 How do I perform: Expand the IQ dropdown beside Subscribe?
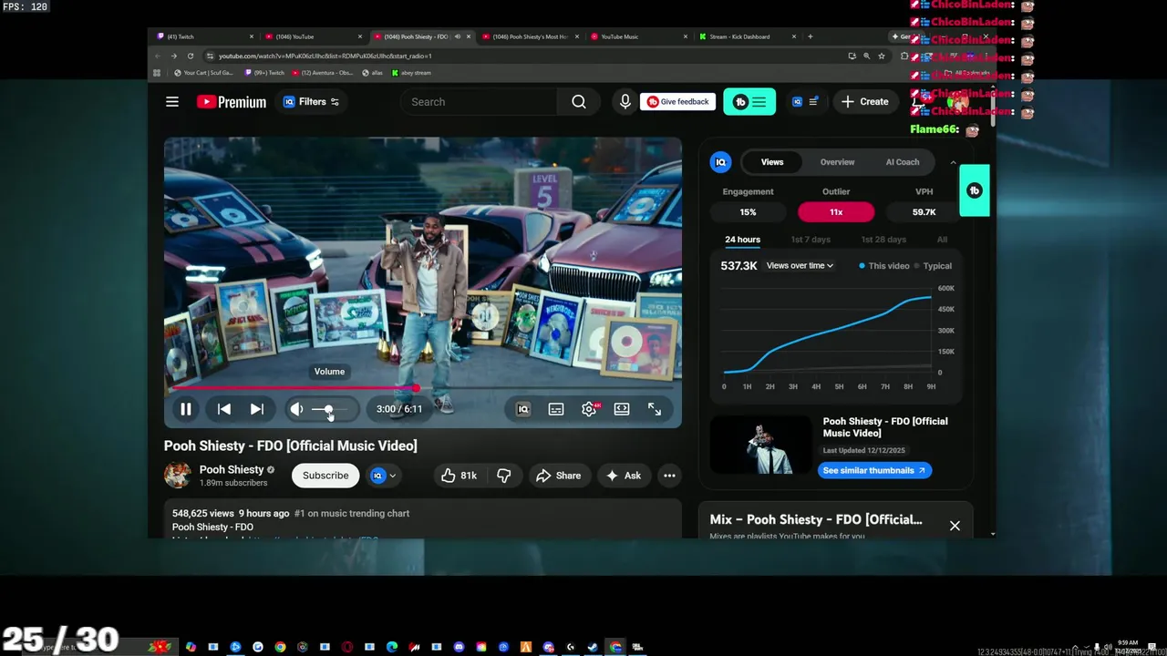click(384, 476)
